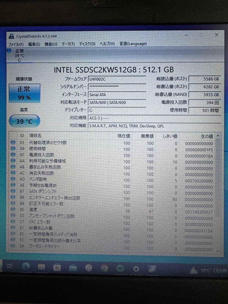
Task: Click status icon for row AC 消去失敗回数
Action: [13, 173]
